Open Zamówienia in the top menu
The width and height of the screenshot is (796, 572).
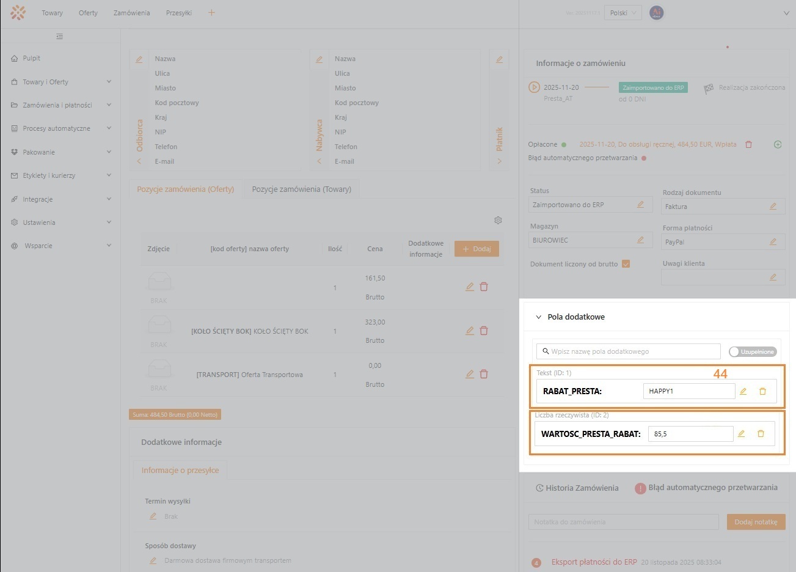[131, 13]
